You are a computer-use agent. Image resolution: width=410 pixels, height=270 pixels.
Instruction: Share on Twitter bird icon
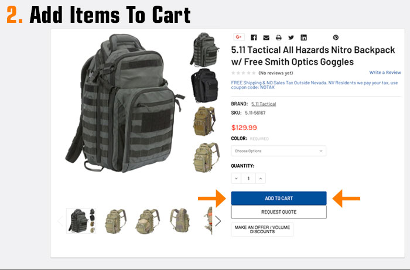[291, 37]
